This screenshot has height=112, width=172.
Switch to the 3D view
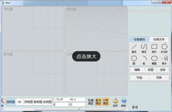20,102
